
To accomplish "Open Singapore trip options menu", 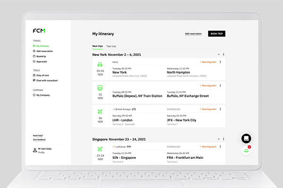I will pos(224,139).
